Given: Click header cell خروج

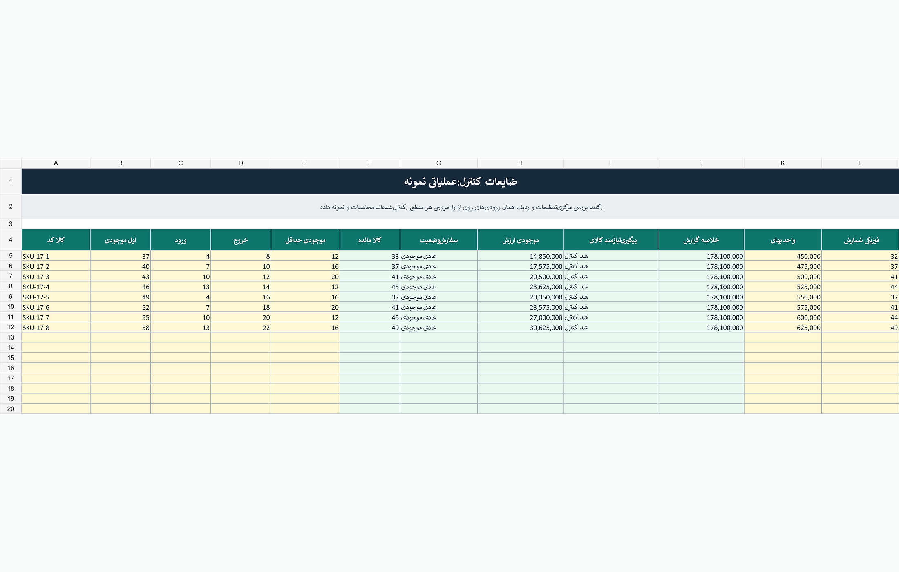Looking at the screenshot, I should 241,240.
